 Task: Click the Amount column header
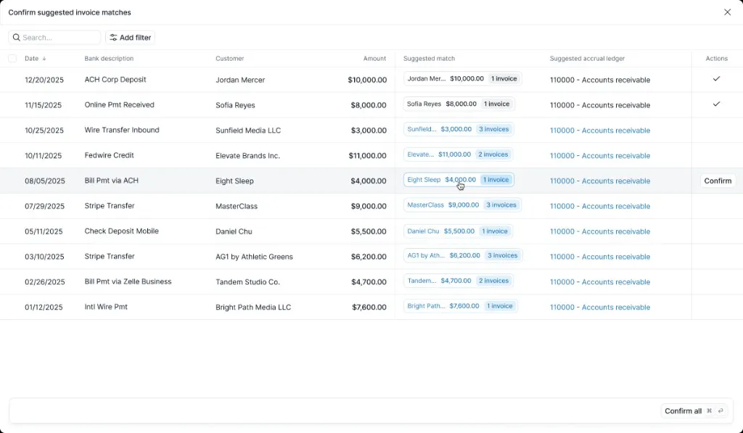[374, 59]
